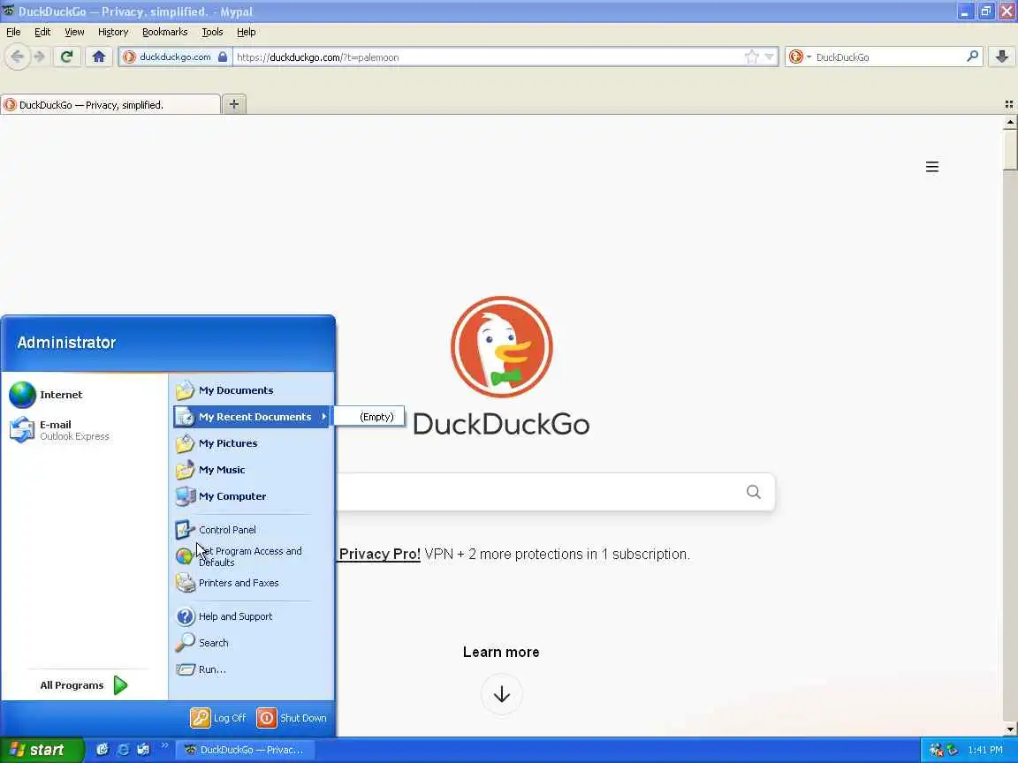This screenshot has width=1018, height=763.
Task: Click the Start button
Action: point(42,750)
